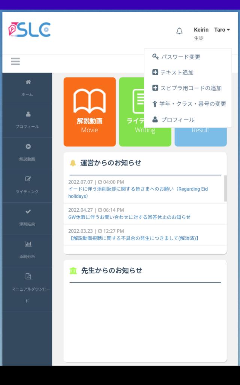Open the notification bell icon

[179, 31]
